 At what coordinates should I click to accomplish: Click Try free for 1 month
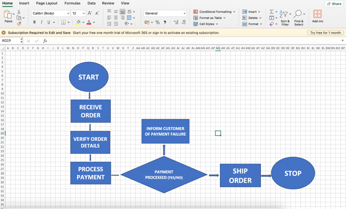[325, 33]
